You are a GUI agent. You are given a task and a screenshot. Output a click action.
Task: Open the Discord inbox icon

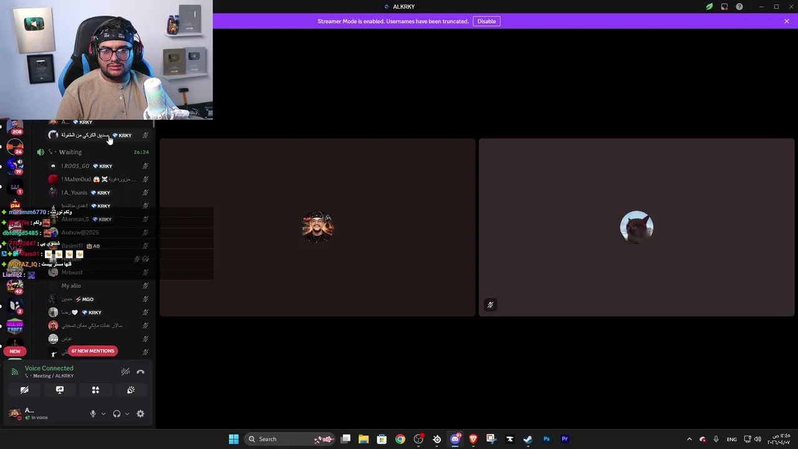click(724, 7)
